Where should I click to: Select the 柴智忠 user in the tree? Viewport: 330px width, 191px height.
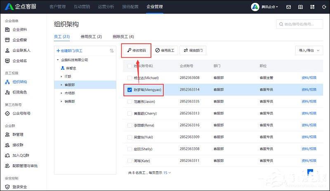68,68
